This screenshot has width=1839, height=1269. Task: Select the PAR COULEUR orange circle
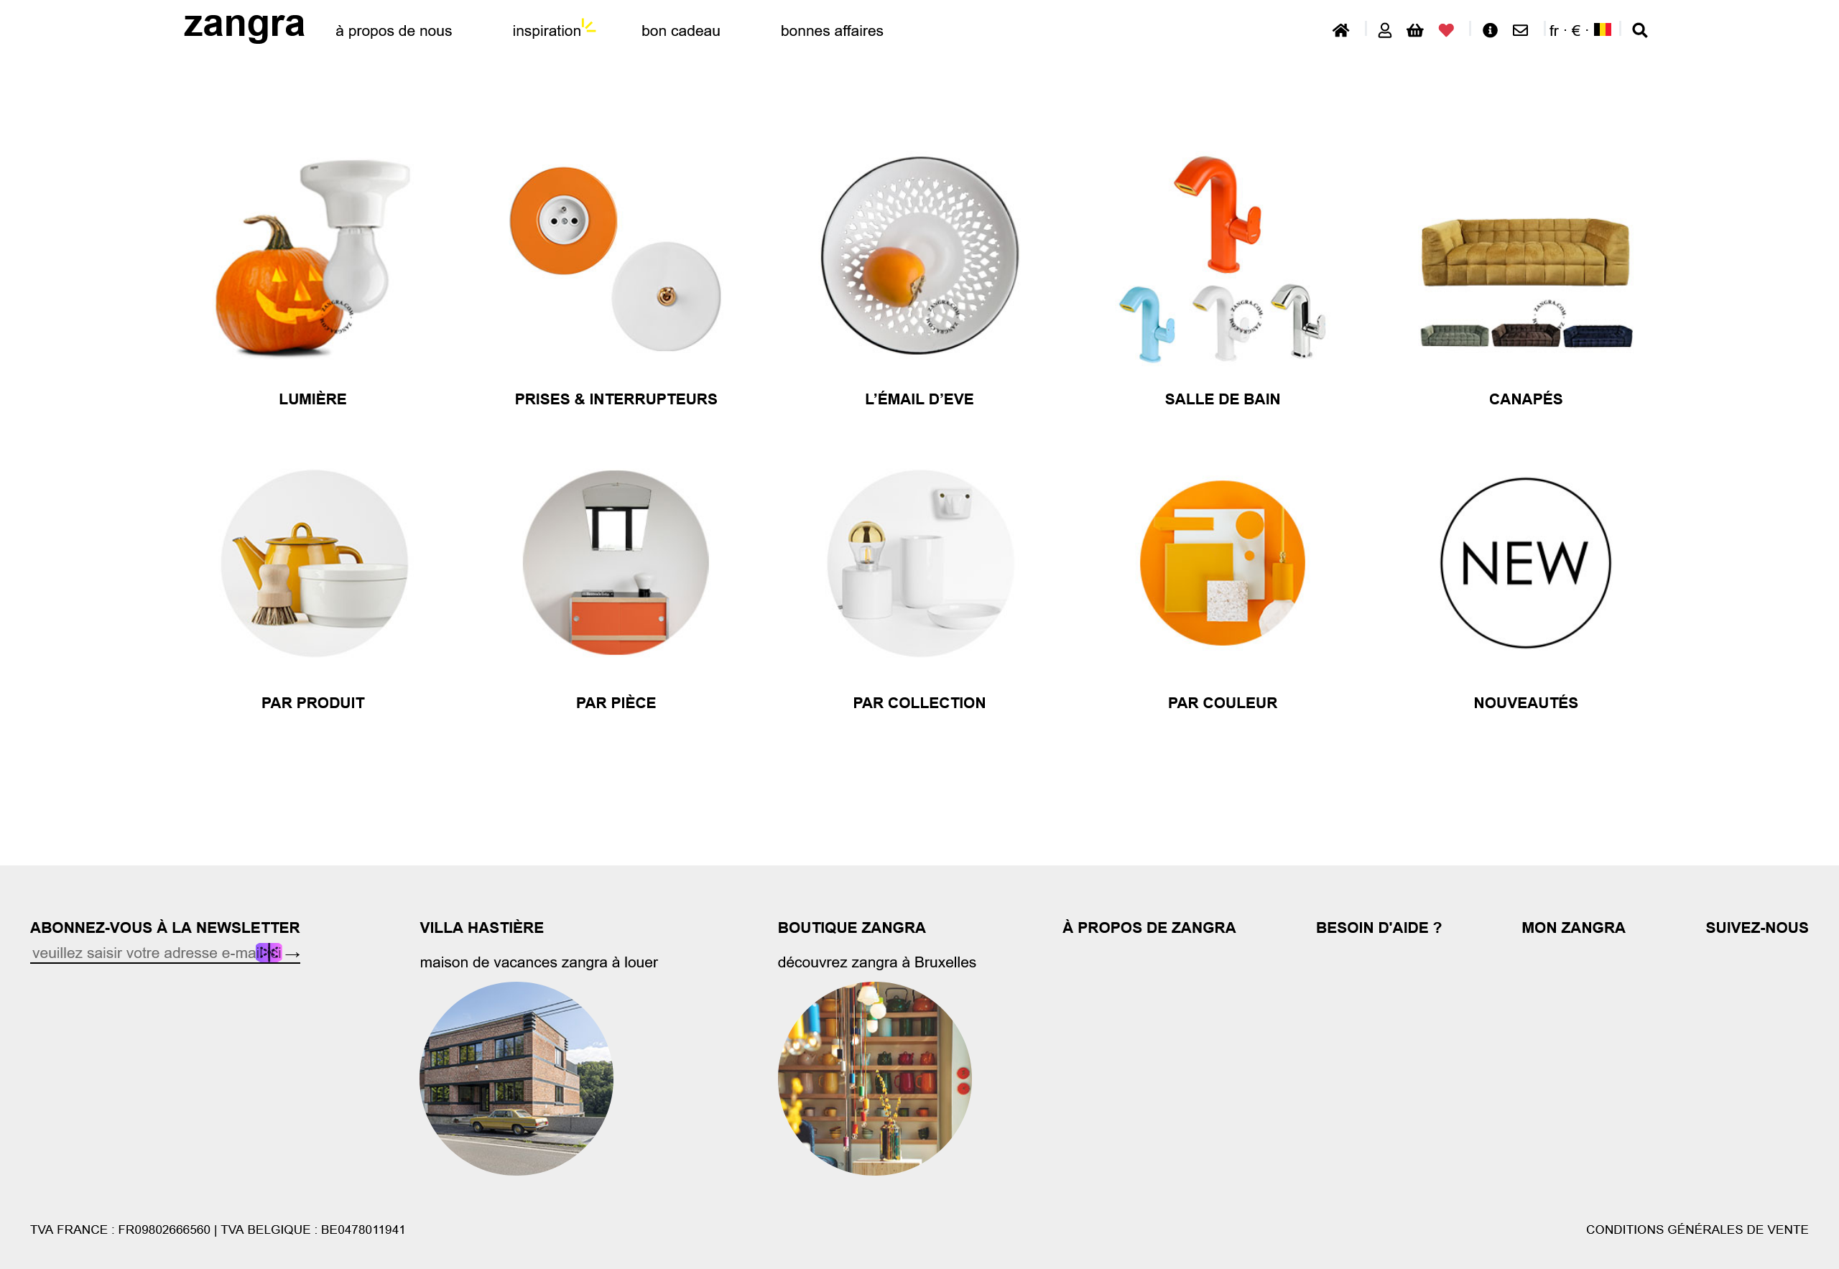(1222, 563)
